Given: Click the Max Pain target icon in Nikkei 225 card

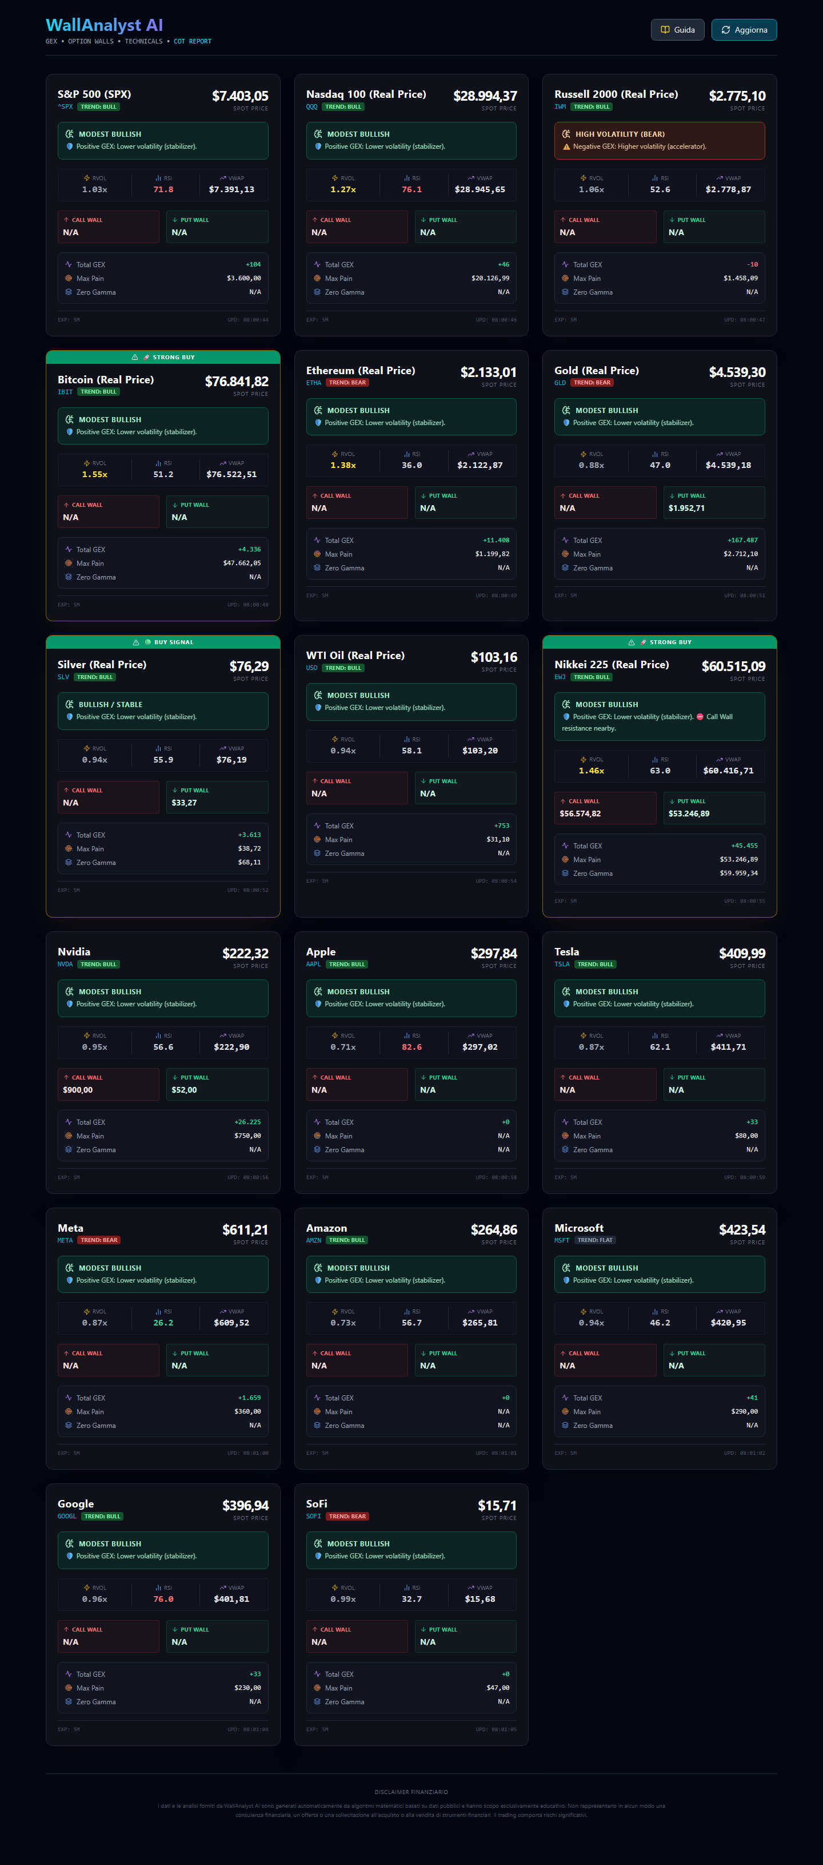Looking at the screenshot, I should (x=566, y=859).
